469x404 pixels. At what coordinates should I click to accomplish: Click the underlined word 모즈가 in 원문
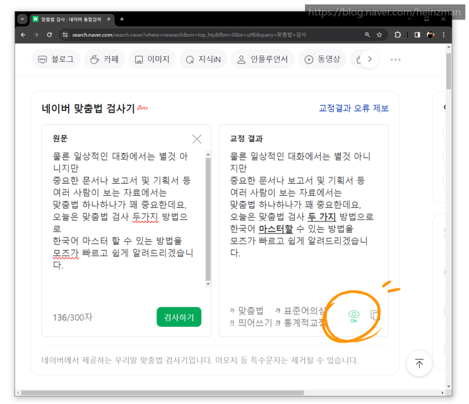66,253
